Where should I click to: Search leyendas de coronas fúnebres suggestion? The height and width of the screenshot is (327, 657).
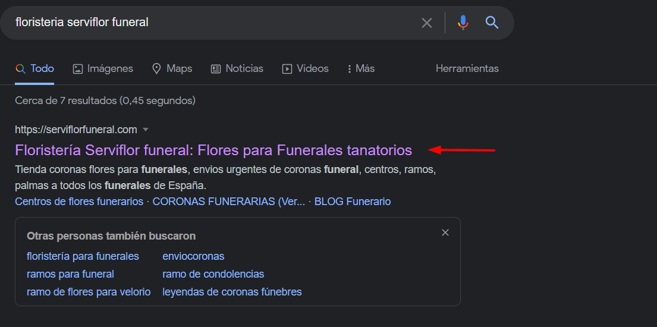232,292
